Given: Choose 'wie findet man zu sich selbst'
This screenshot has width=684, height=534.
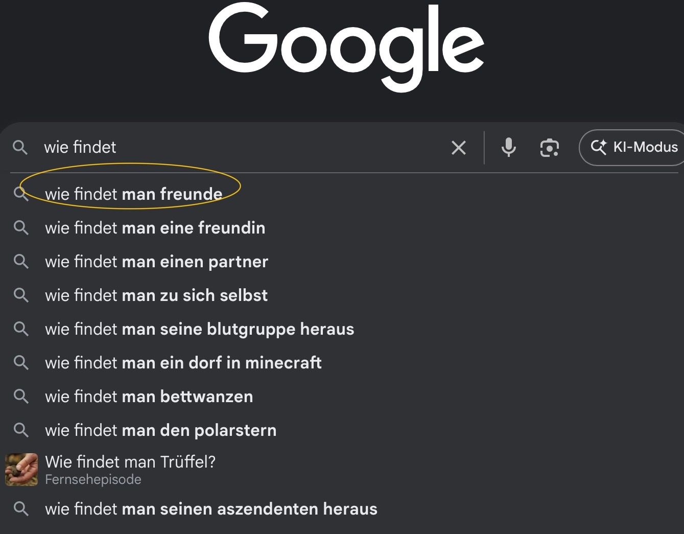Looking at the screenshot, I should 156,295.
